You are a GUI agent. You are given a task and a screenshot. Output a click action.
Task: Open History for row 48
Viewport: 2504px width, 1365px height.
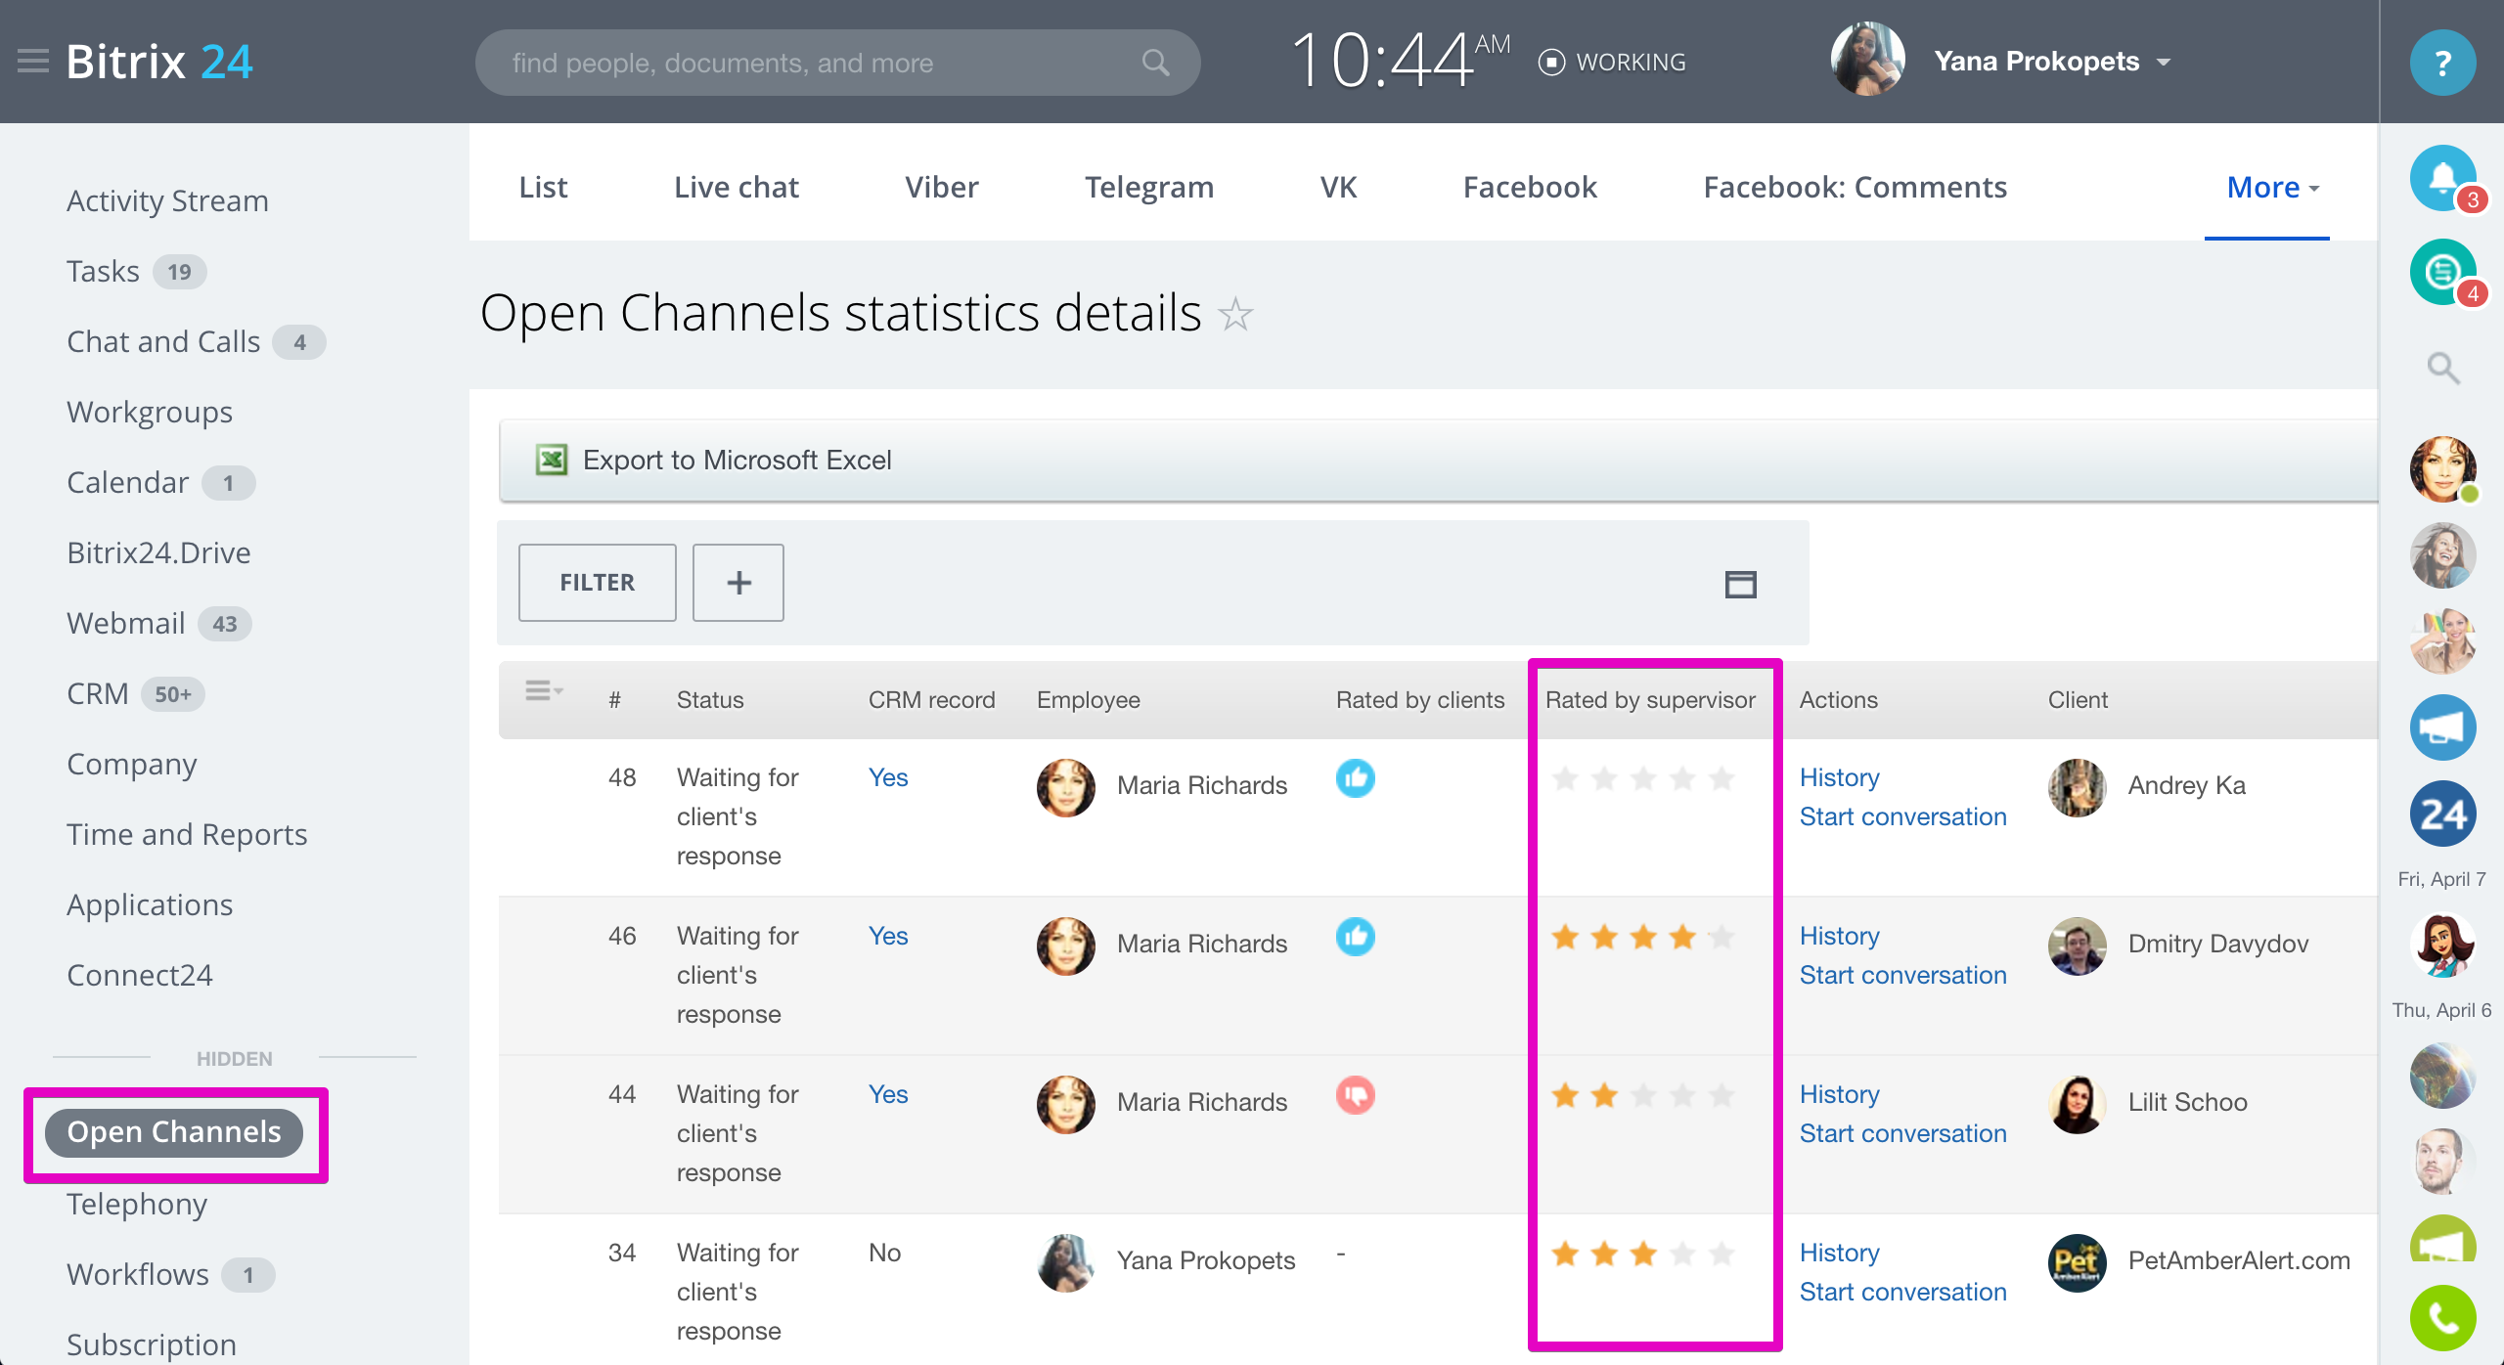1839,777
